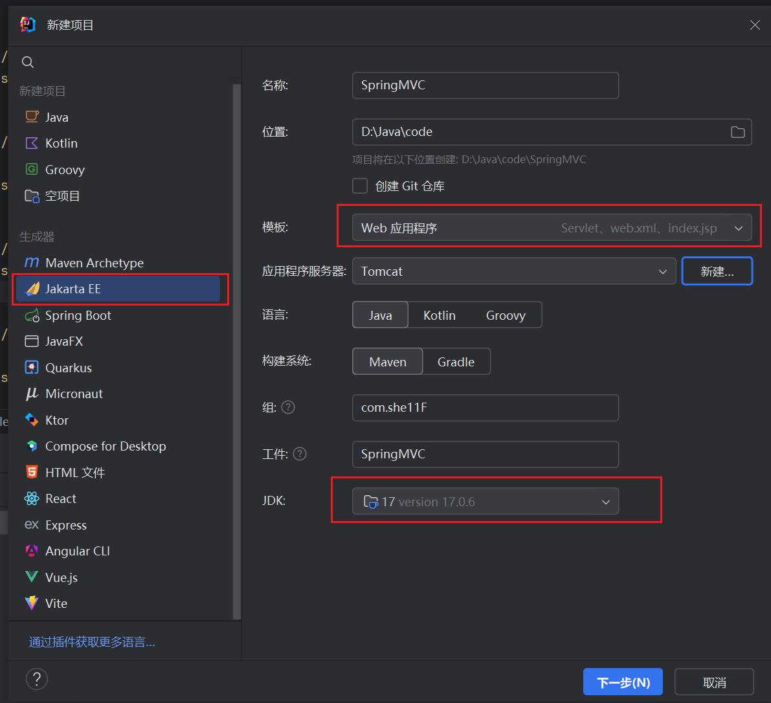Click the Spring Boot leaf icon

pos(32,315)
